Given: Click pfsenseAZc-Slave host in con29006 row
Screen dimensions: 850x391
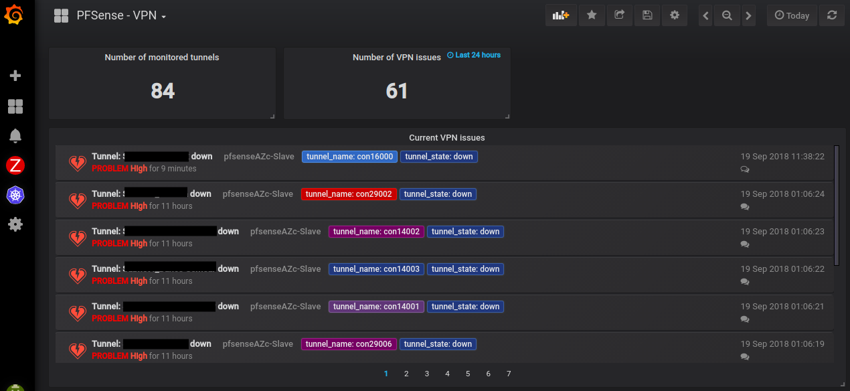Looking at the screenshot, I should click(x=258, y=344).
